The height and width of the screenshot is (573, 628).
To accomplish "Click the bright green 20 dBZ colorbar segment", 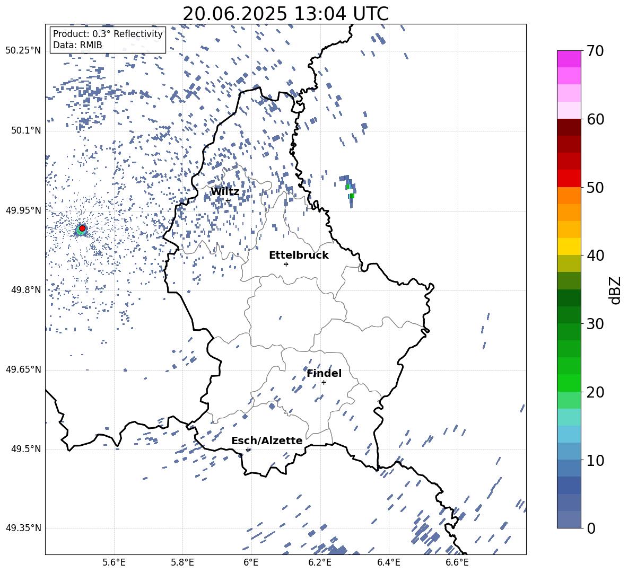I will tap(569, 383).
